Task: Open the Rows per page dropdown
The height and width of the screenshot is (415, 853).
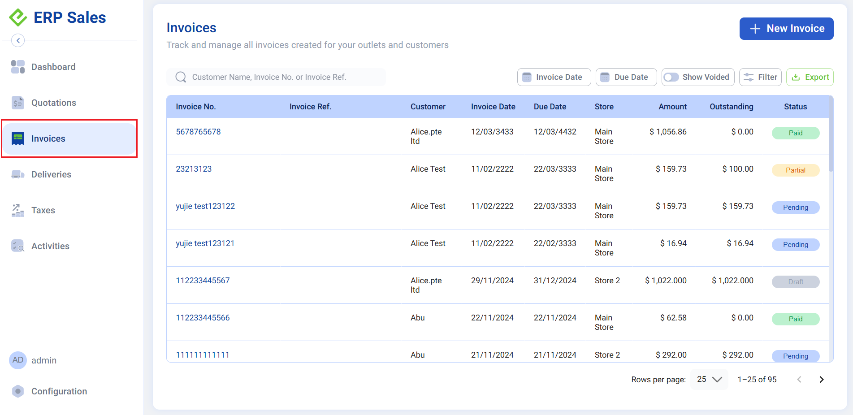Action: pos(709,379)
